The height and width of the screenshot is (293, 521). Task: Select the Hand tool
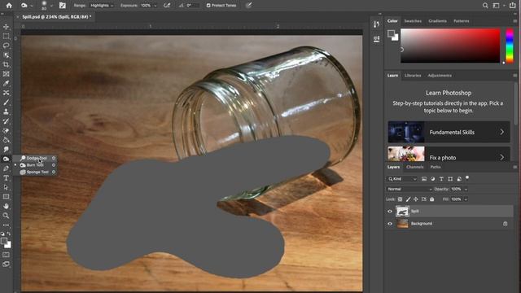point(6,206)
